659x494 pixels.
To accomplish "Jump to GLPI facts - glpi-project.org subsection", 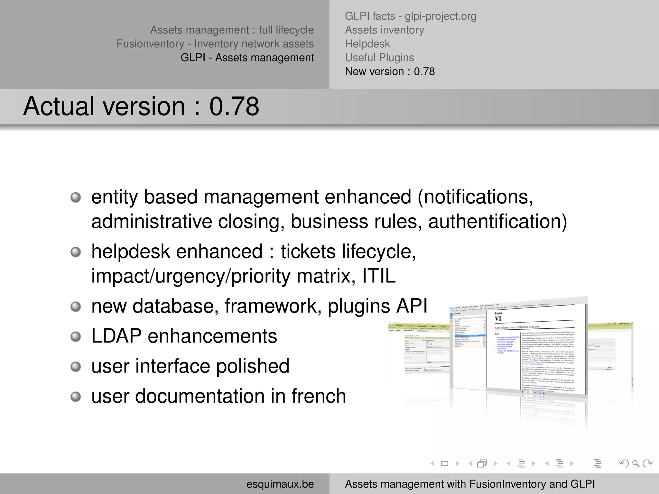I will click(411, 16).
